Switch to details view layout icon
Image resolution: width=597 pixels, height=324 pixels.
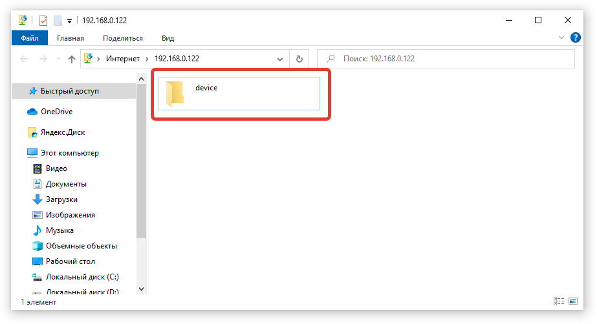pos(558,301)
